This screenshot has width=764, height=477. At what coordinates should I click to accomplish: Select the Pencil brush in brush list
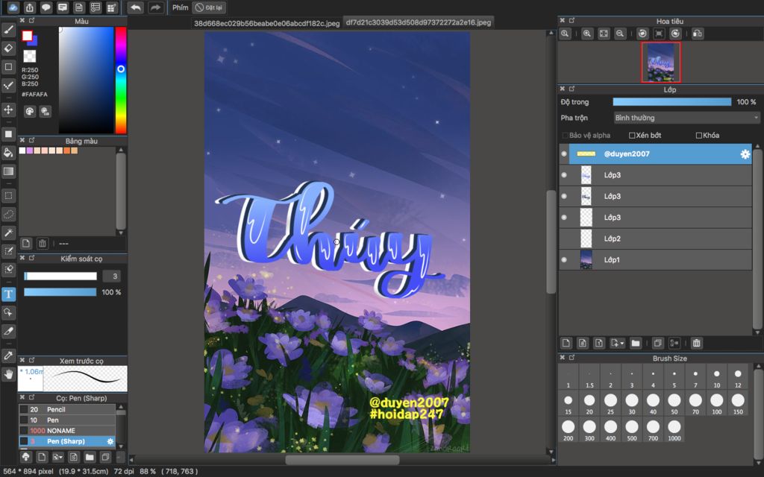pos(66,409)
